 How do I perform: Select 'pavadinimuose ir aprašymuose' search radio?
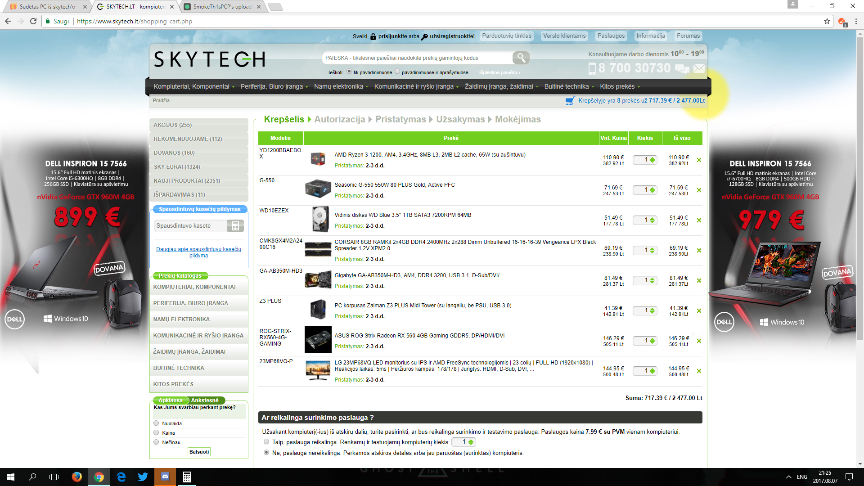397,72
